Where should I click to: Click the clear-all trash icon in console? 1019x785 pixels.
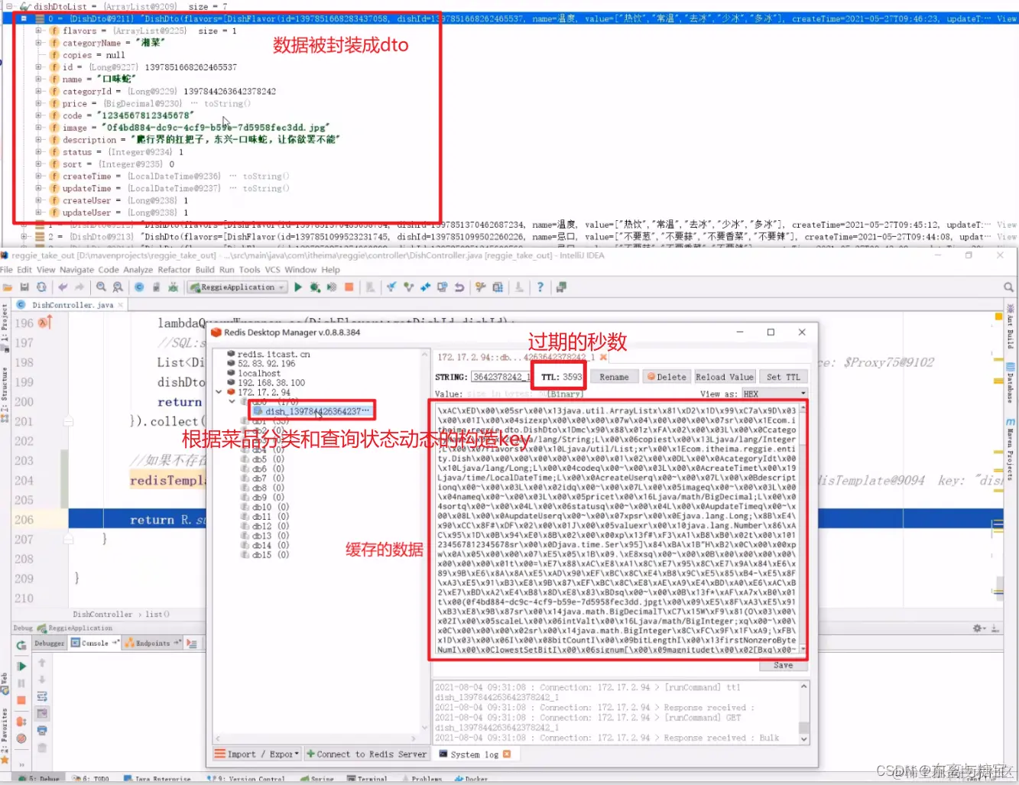point(42,748)
